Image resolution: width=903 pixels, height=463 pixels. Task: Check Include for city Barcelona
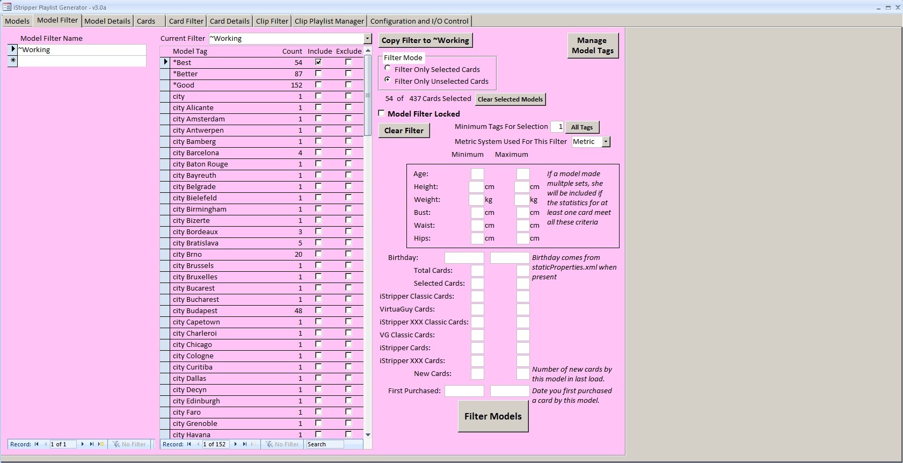[x=318, y=153]
